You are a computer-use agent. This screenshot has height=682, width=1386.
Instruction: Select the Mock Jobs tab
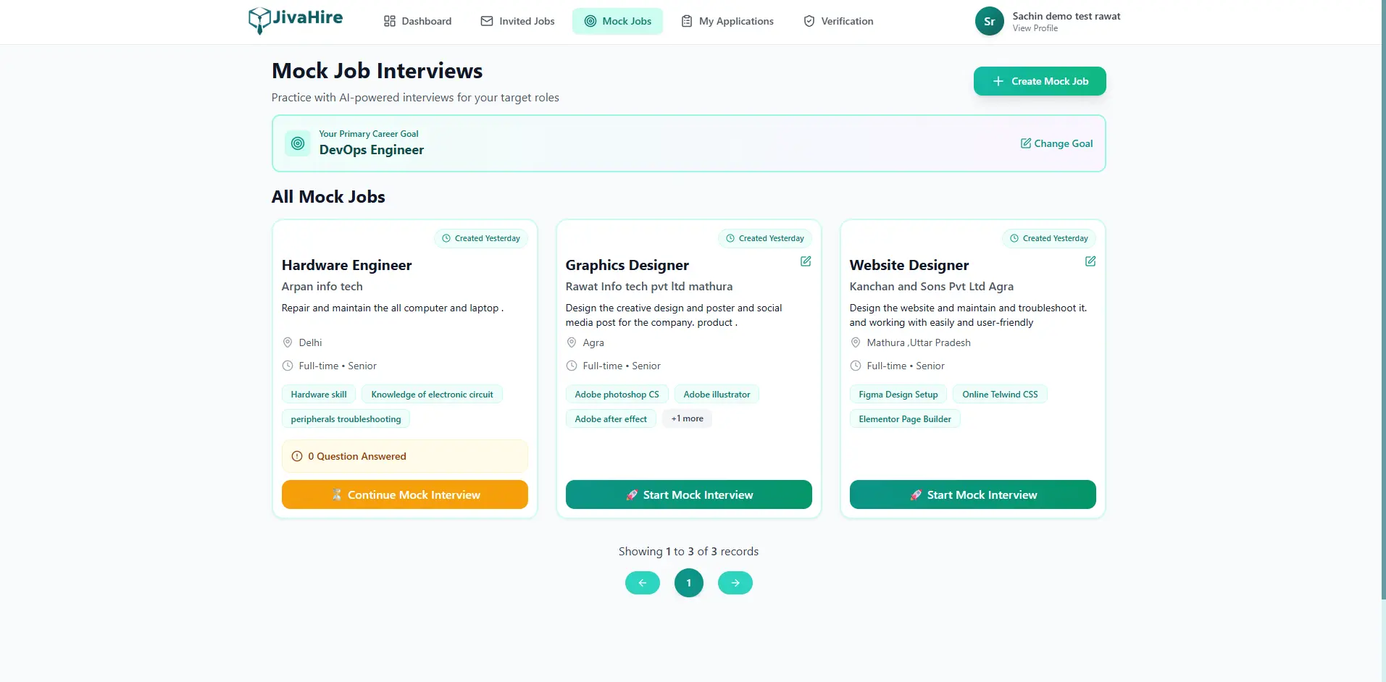point(617,22)
